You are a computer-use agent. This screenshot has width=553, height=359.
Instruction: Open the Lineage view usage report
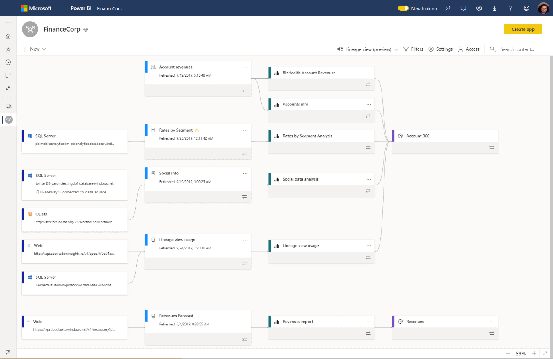point(301,246)
